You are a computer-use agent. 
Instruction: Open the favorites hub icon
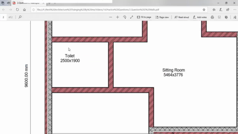click(214, 10)
